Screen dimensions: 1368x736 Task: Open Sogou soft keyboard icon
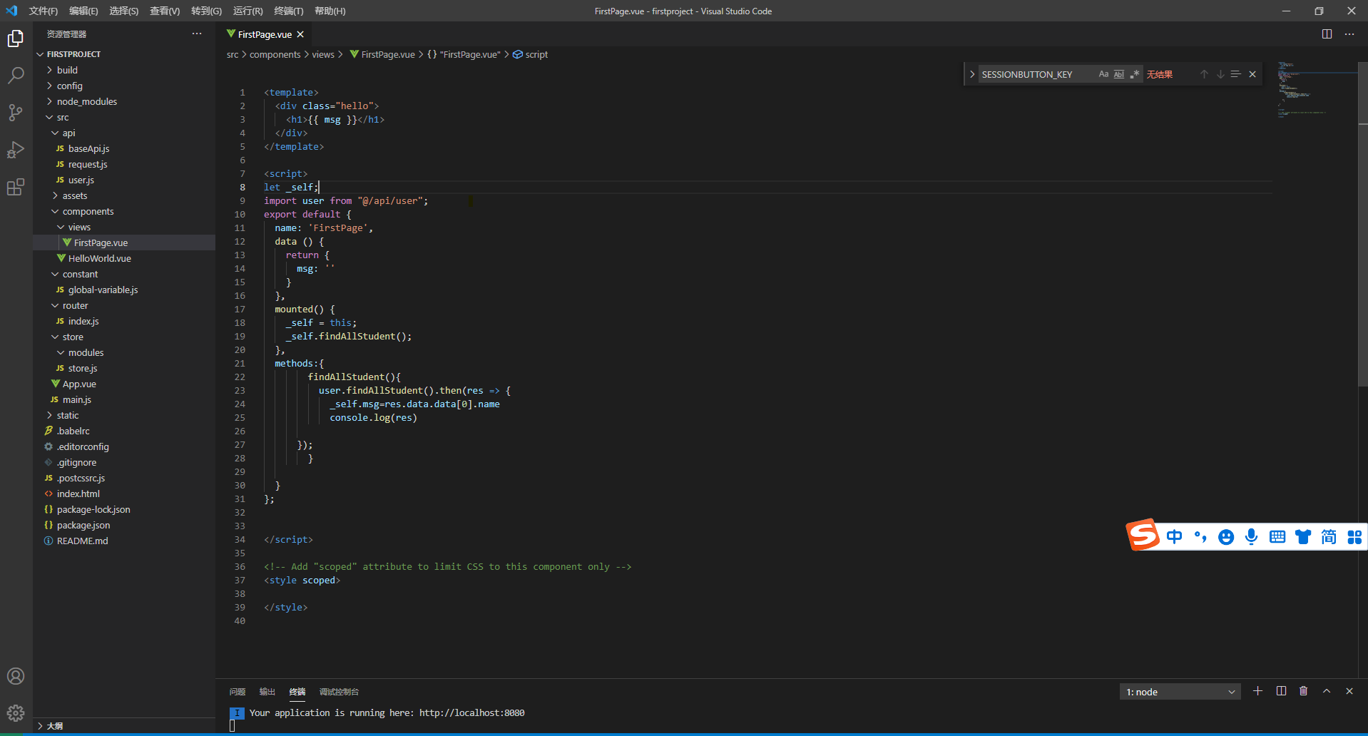1277,537
